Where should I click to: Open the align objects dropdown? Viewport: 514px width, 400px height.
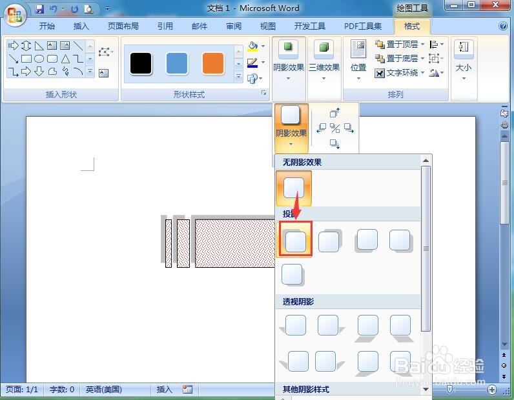(x=437, y=44)
